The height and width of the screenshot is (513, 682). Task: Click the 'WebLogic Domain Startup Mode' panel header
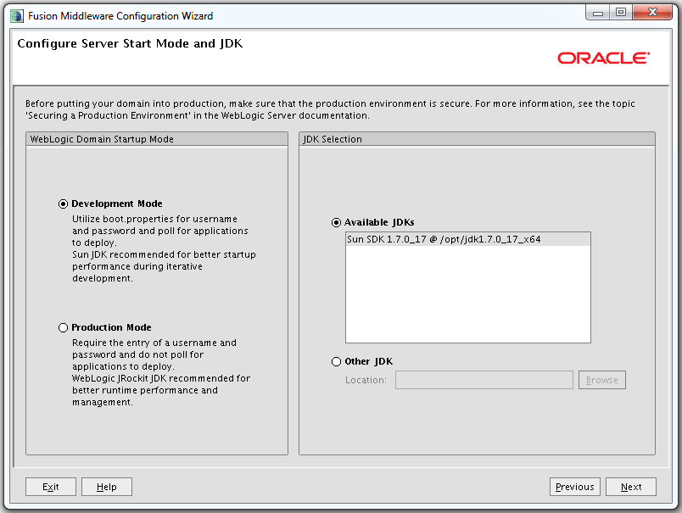(157, 139)
